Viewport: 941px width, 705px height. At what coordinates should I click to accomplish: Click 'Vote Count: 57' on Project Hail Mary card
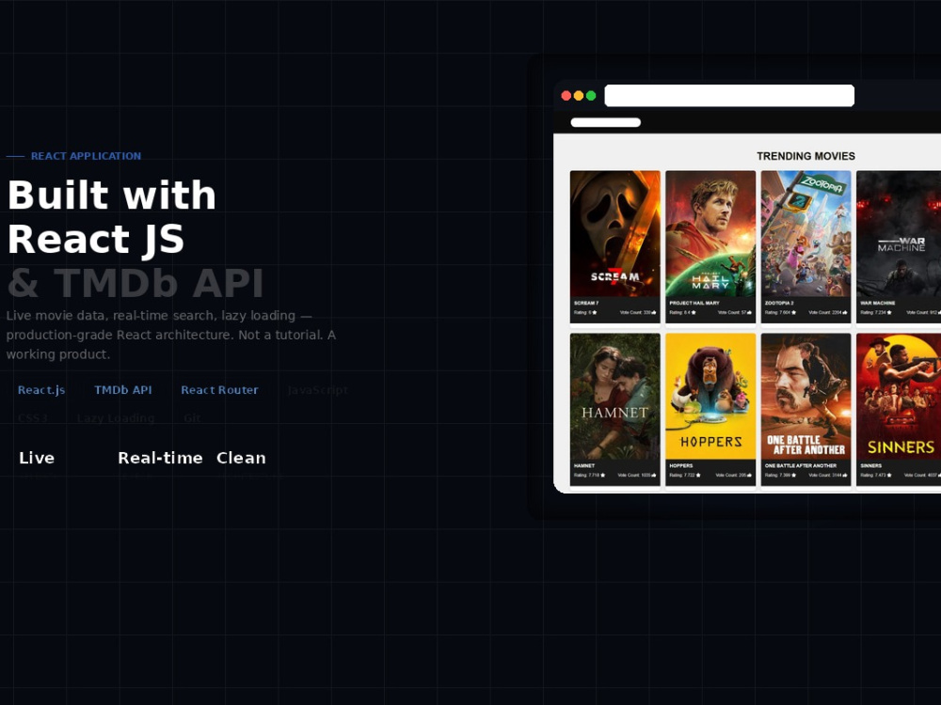click(731, 312)
